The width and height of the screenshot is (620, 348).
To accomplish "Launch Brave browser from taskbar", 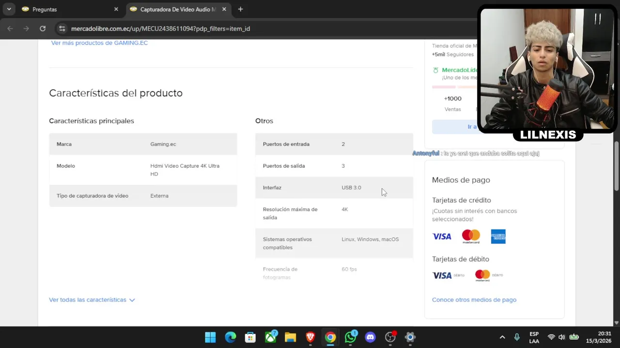I will (310, 337).
